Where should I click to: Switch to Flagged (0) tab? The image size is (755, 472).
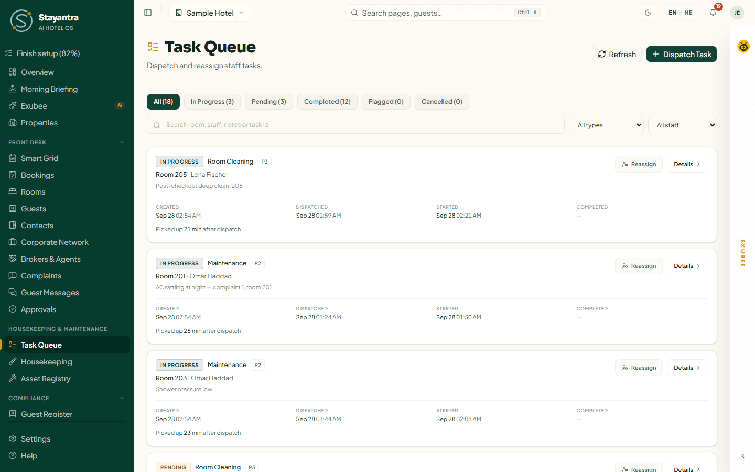[386, 102]
